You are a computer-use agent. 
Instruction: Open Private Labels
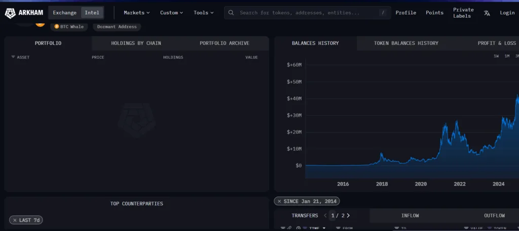coord(463,13)
